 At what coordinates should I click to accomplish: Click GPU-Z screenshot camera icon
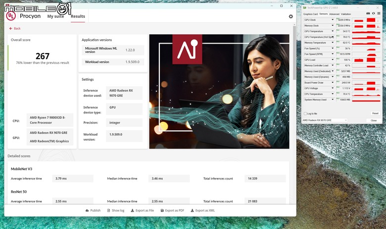tap(368, 13)
